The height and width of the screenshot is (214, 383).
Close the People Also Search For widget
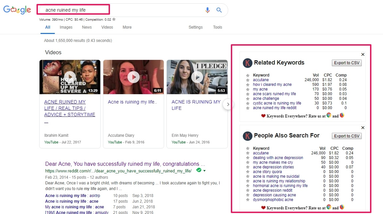[363, 127]
